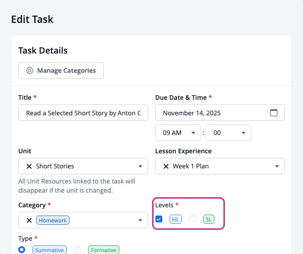
Task: Click the HL level badge
Action: click(x=175, y=219)
